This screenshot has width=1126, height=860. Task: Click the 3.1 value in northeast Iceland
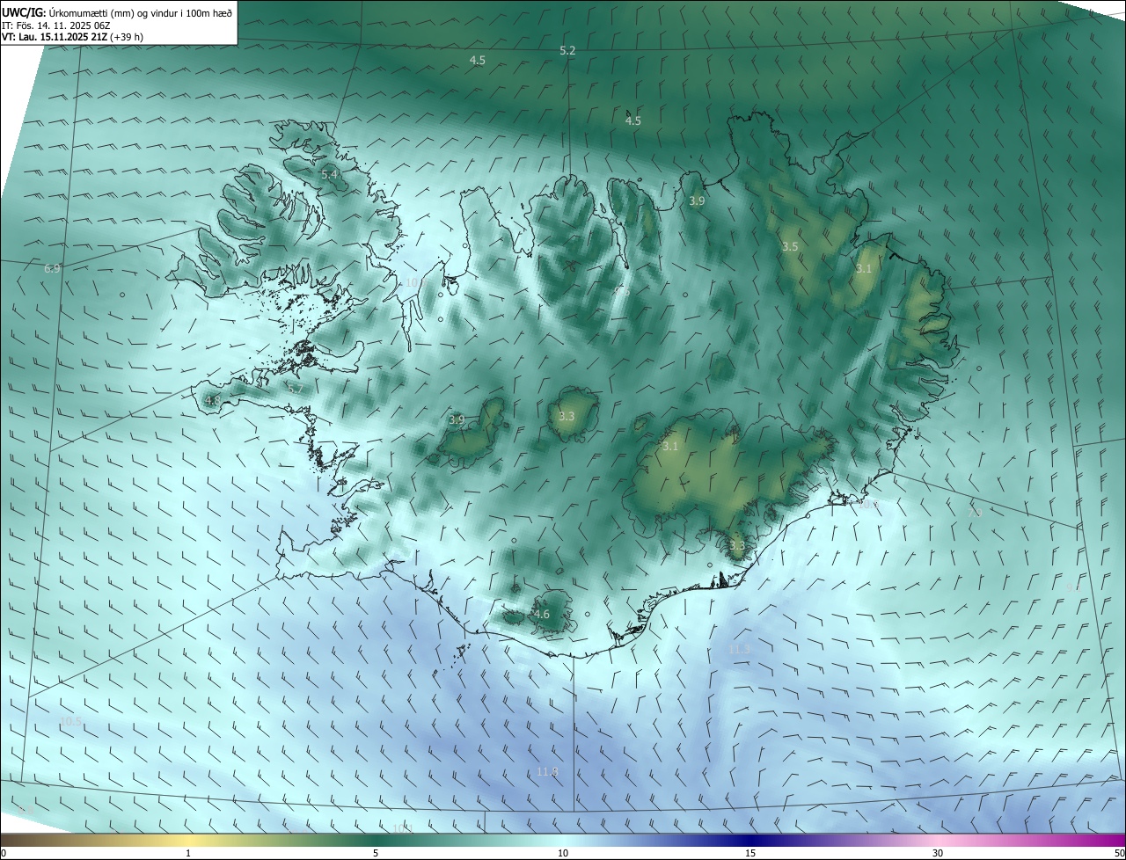point(863,269)
